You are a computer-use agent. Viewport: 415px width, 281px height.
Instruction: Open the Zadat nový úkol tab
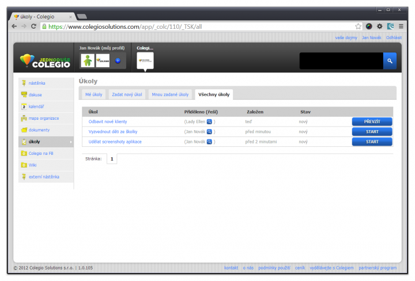(x=127, y=94)
